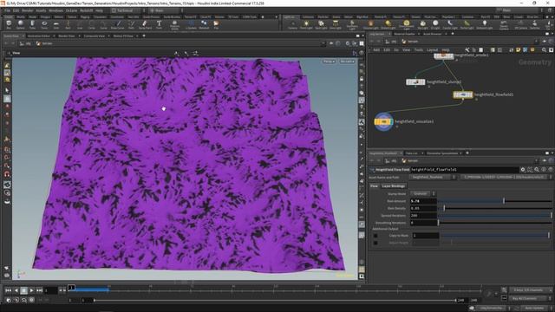555x312 pixels.
Task: Open the Sizing Mode dropdown
Action: 422,193
